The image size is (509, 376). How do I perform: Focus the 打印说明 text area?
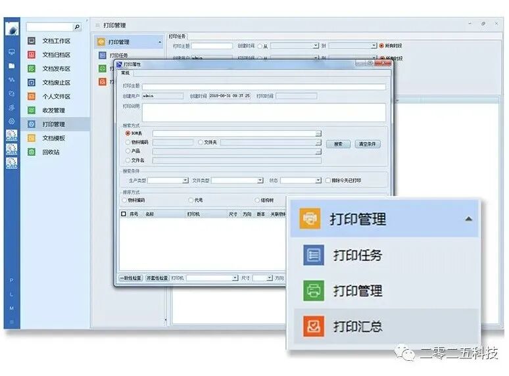pos(264,112)
